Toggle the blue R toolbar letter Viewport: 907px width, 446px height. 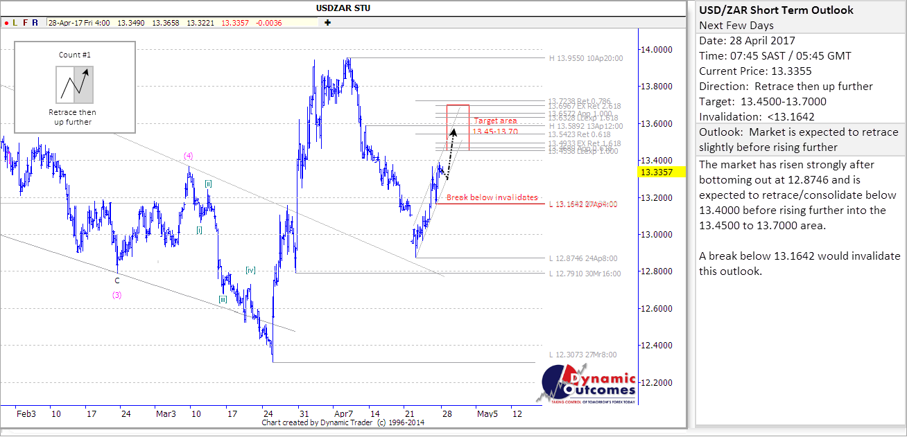pyautogui.click(x=35, y=23)
